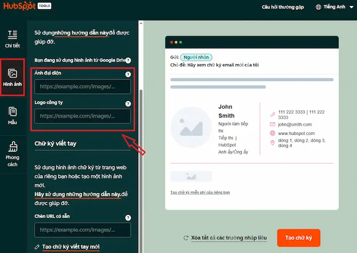Screen dimensions: 357x253
Task: Click help icon beside Ảnh đại diện
Action: tap(128, 74)
